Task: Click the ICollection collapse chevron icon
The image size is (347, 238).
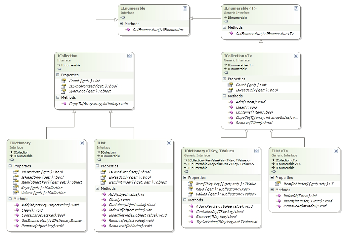Action: point(129,56)
